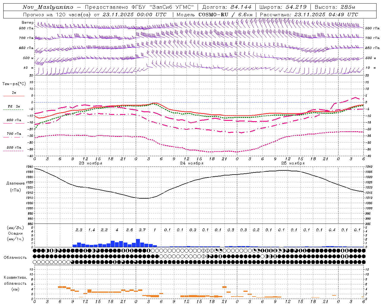Viewport: 381px width, 304px height.
Task: Click the 1.4 precipitation total value
Action: (x=92, y=230)
